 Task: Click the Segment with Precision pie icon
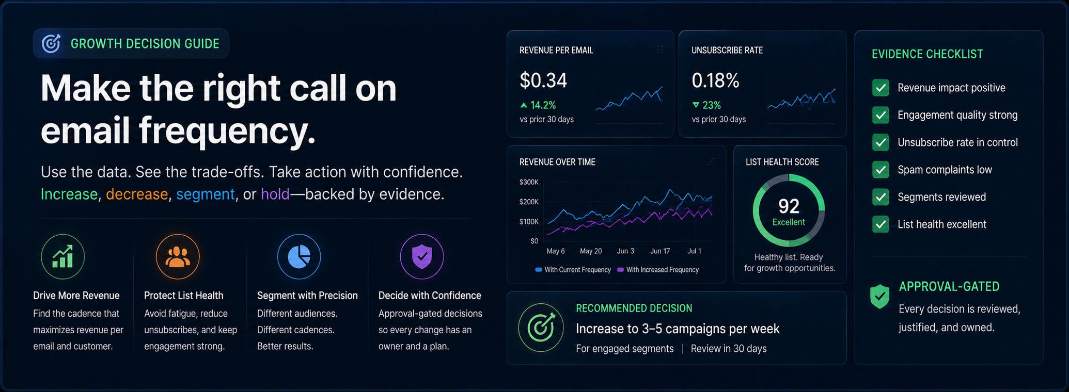[299, 256]
